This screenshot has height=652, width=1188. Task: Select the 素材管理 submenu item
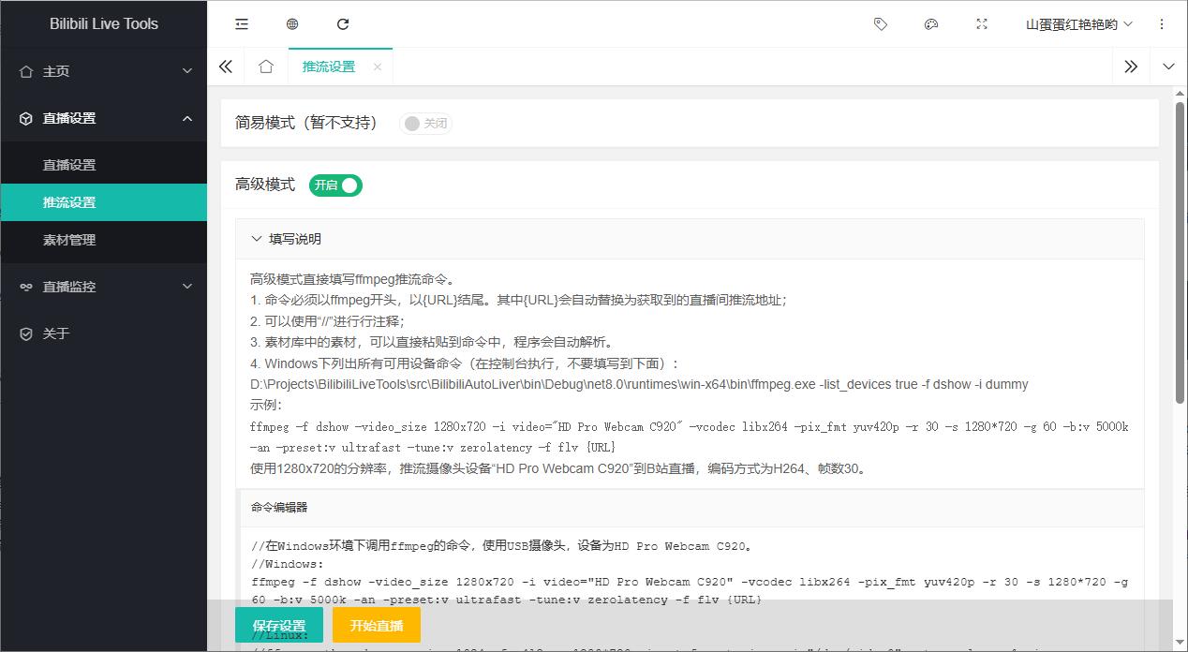click(x=103, y=240)
